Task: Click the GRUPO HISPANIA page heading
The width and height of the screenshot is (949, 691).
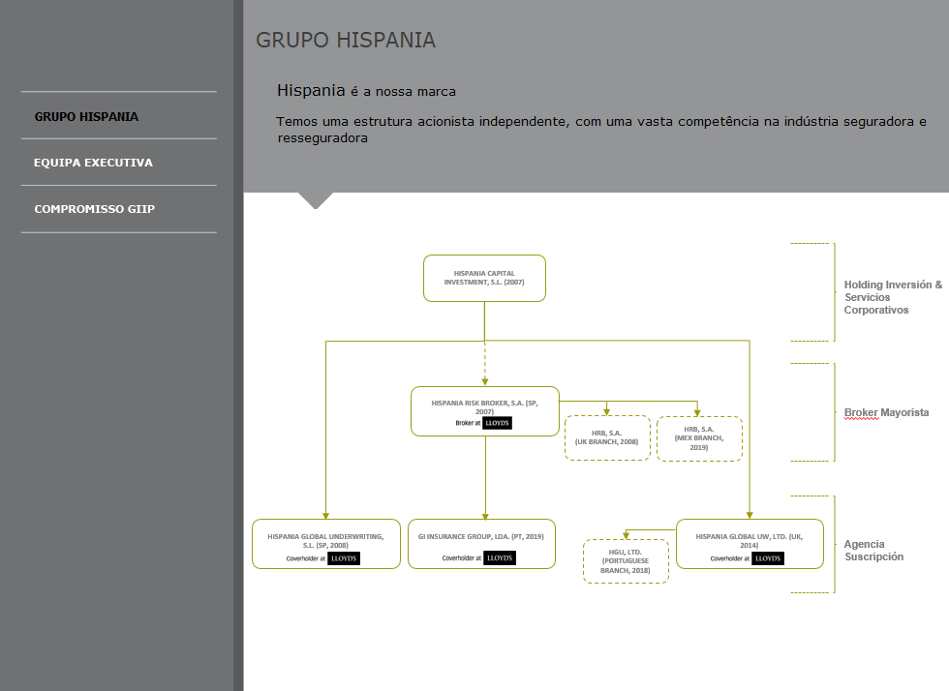Action: (x=346, y=40)
